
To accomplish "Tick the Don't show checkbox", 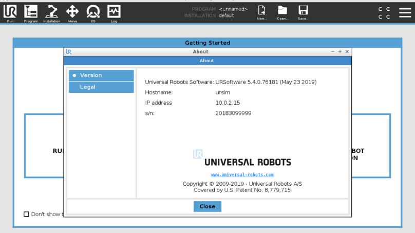I will click(x=26, y=214).
